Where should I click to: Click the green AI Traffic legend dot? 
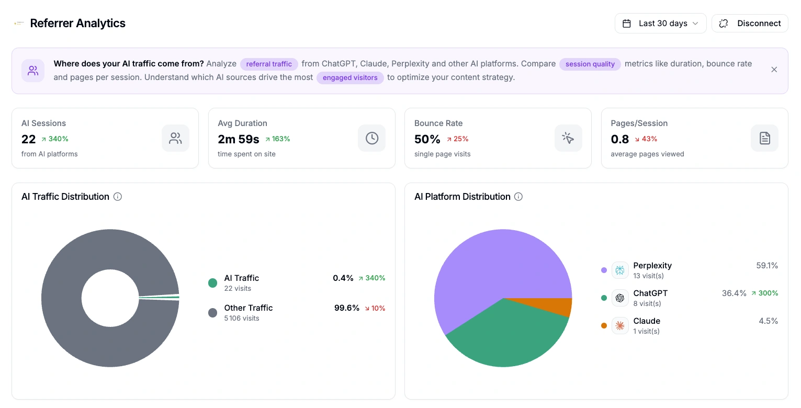(212, 283)
